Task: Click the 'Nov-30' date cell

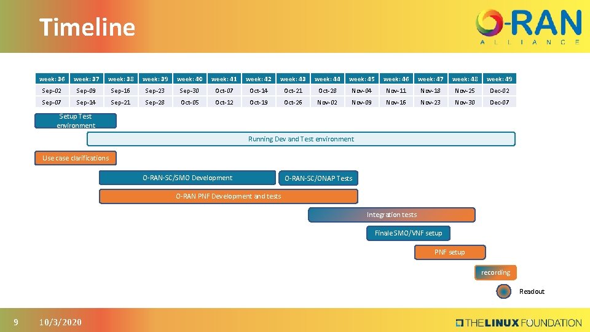Action: click(465, 102)
